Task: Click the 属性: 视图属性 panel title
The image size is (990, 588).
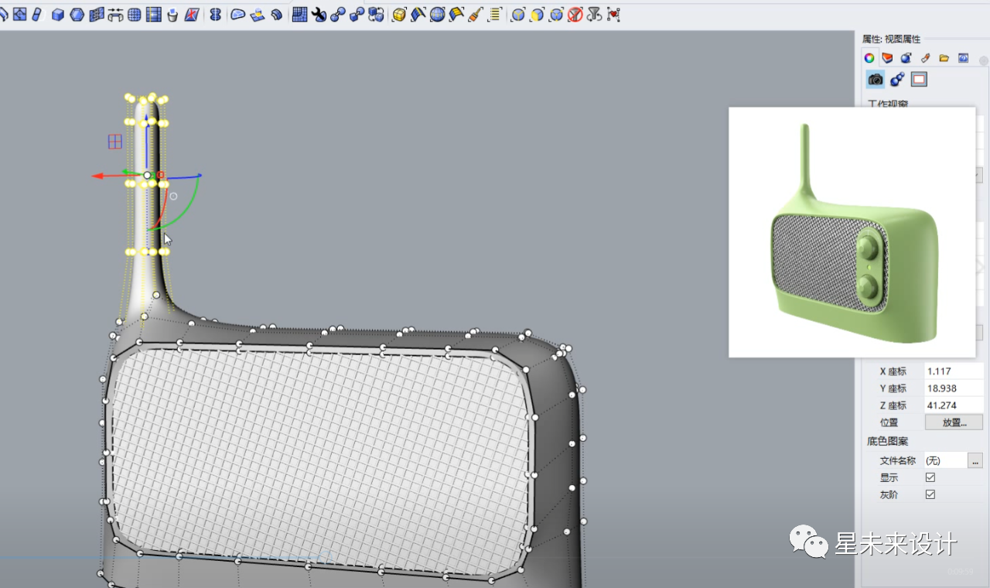Action: click(x=892, y=39)
